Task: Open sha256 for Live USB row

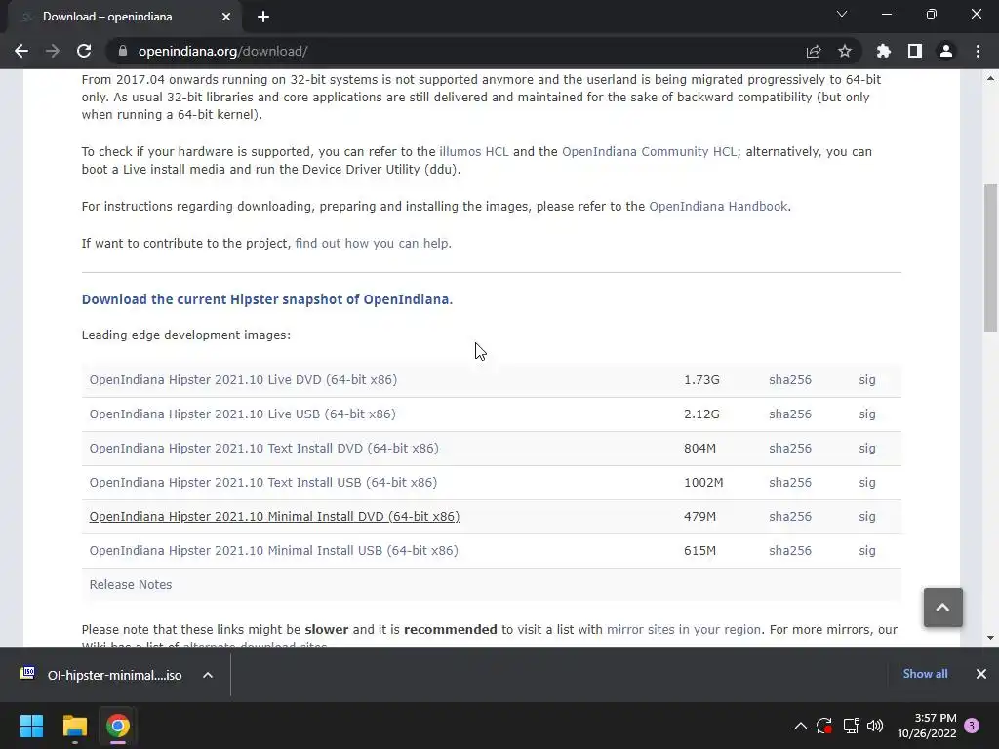Action: tap(790, 414)
